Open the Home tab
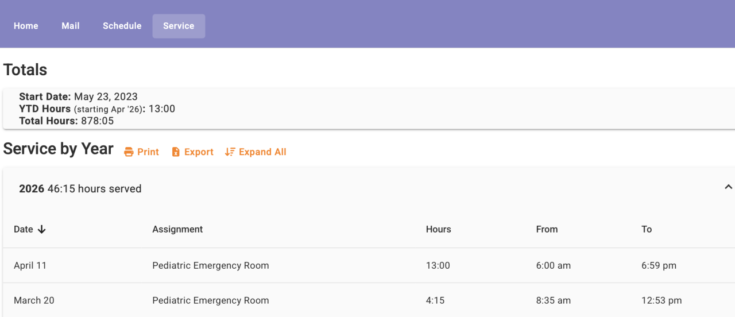Image resolution: width=735 pixels, height=317 pixels. 26,26
